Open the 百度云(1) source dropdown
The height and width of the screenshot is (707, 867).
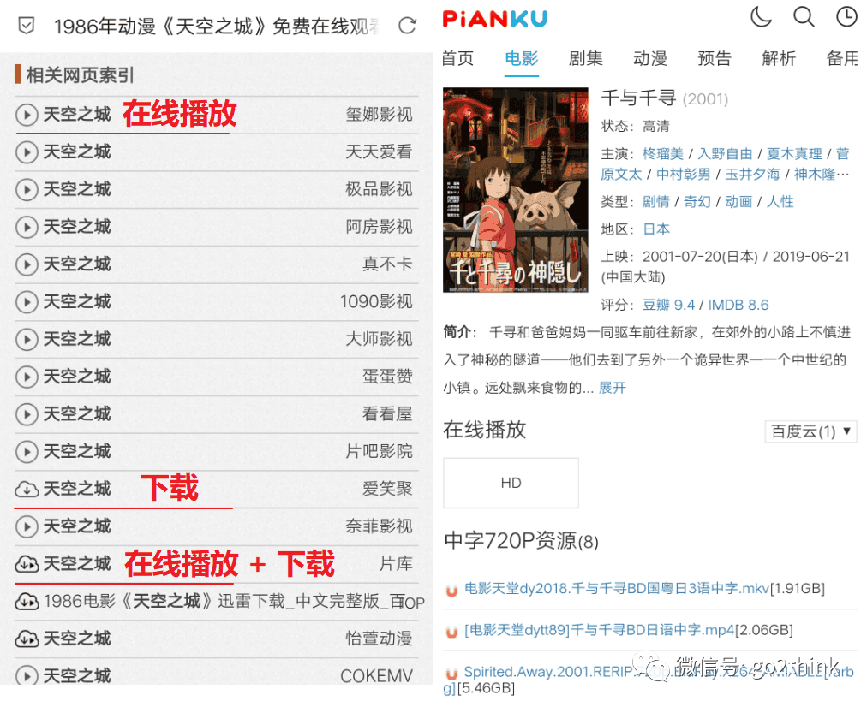[x=810, y=431]
